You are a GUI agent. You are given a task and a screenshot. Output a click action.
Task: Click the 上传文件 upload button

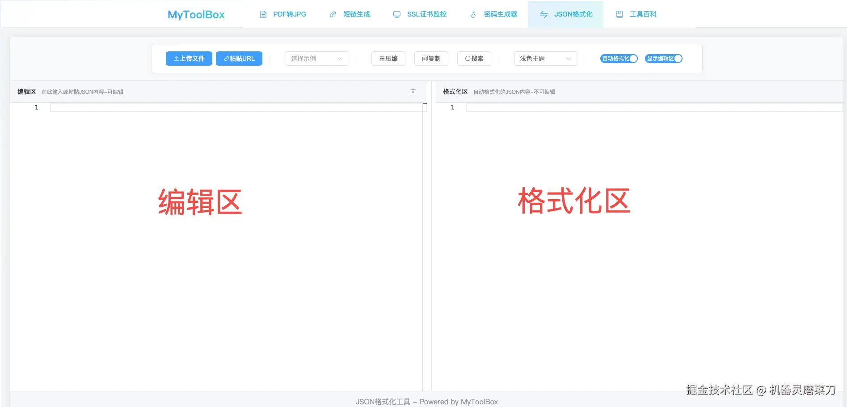(x=189, y=59)
